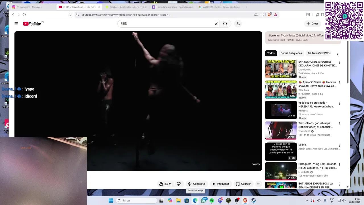364x205 pixels.
Task: Switch to Formulario sin título browser tab
Action: (172, 7)
